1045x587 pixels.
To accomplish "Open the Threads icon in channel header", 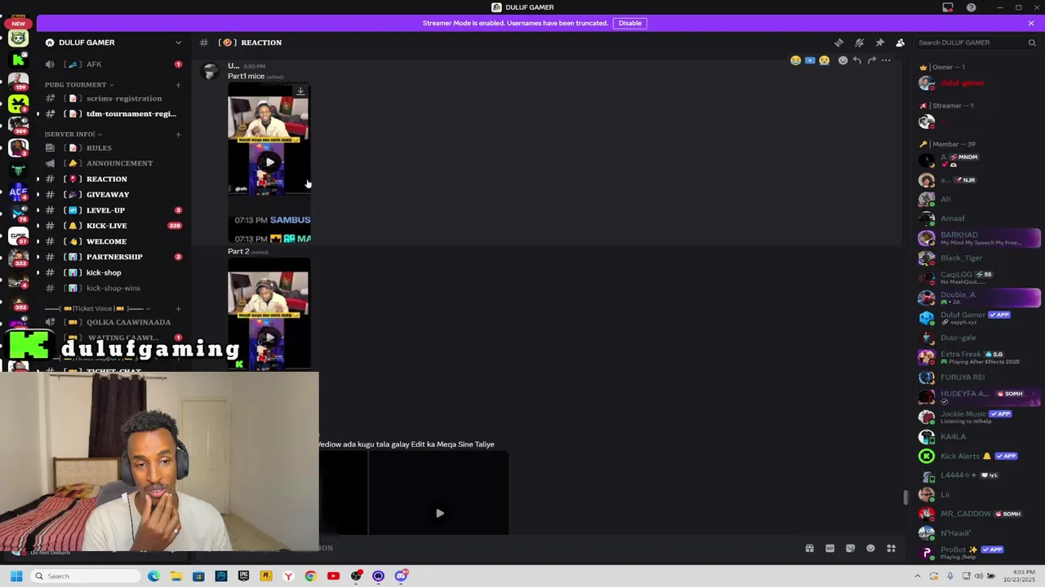I will click(x=838, y=42).
